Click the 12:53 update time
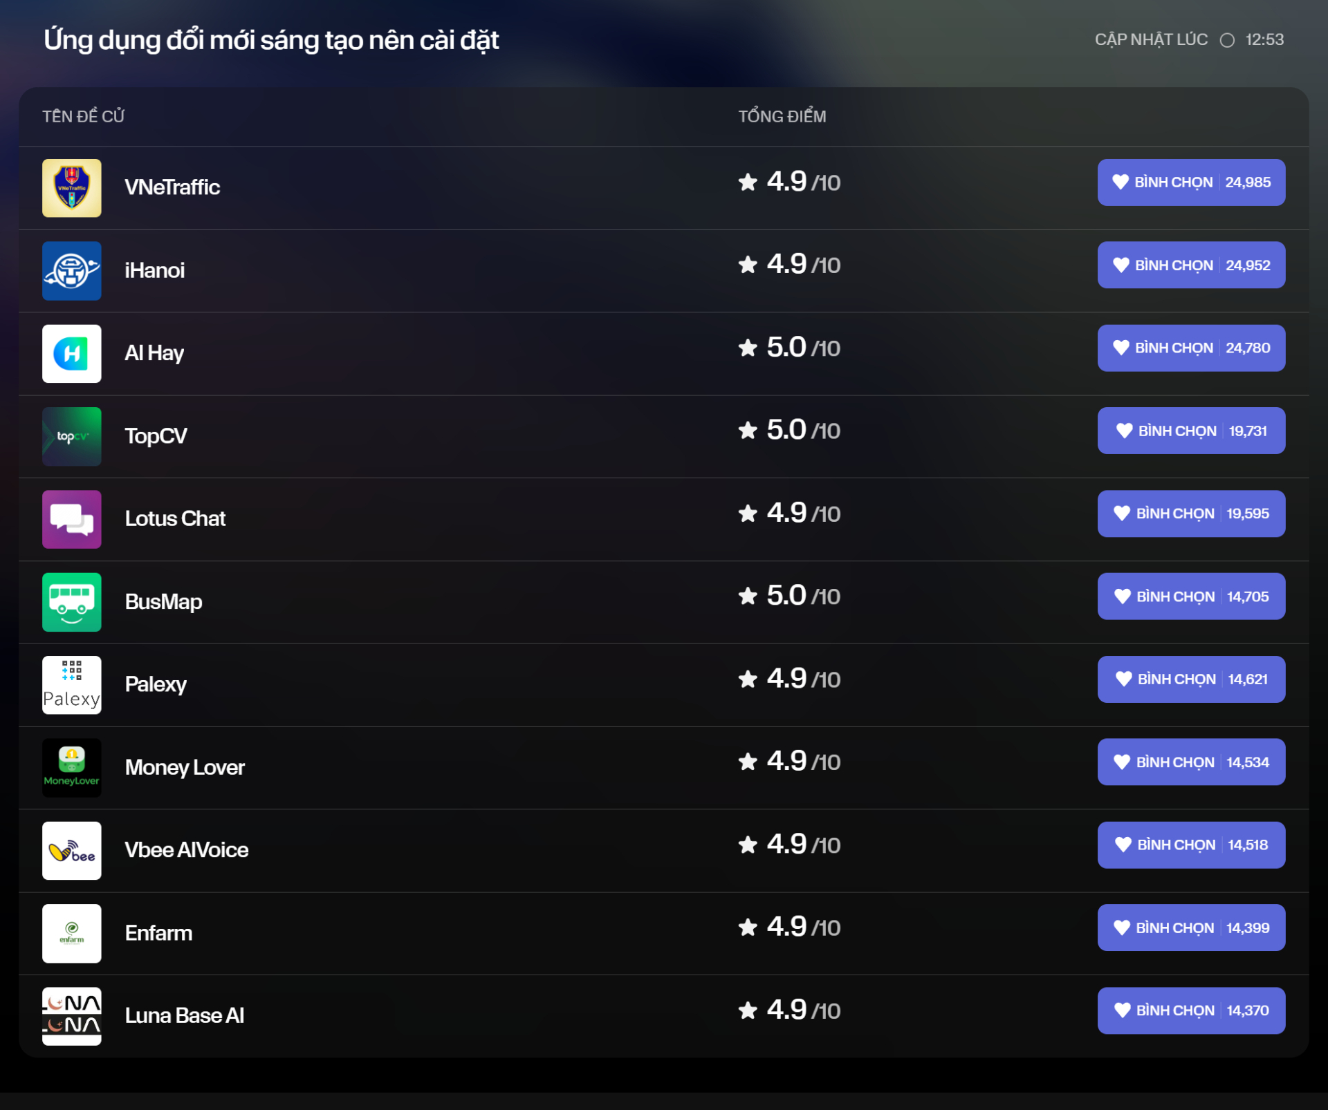The height and width of the screenshot is (1110, 1328). (1264, 40)
